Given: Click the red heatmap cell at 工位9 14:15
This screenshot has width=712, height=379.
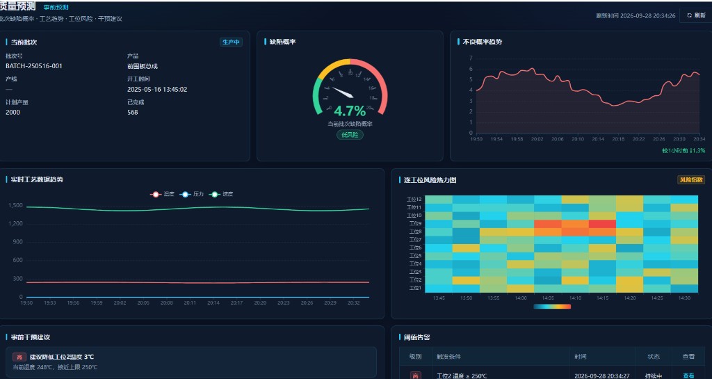Looking at the screenshot, I should [x=602, y=224].
